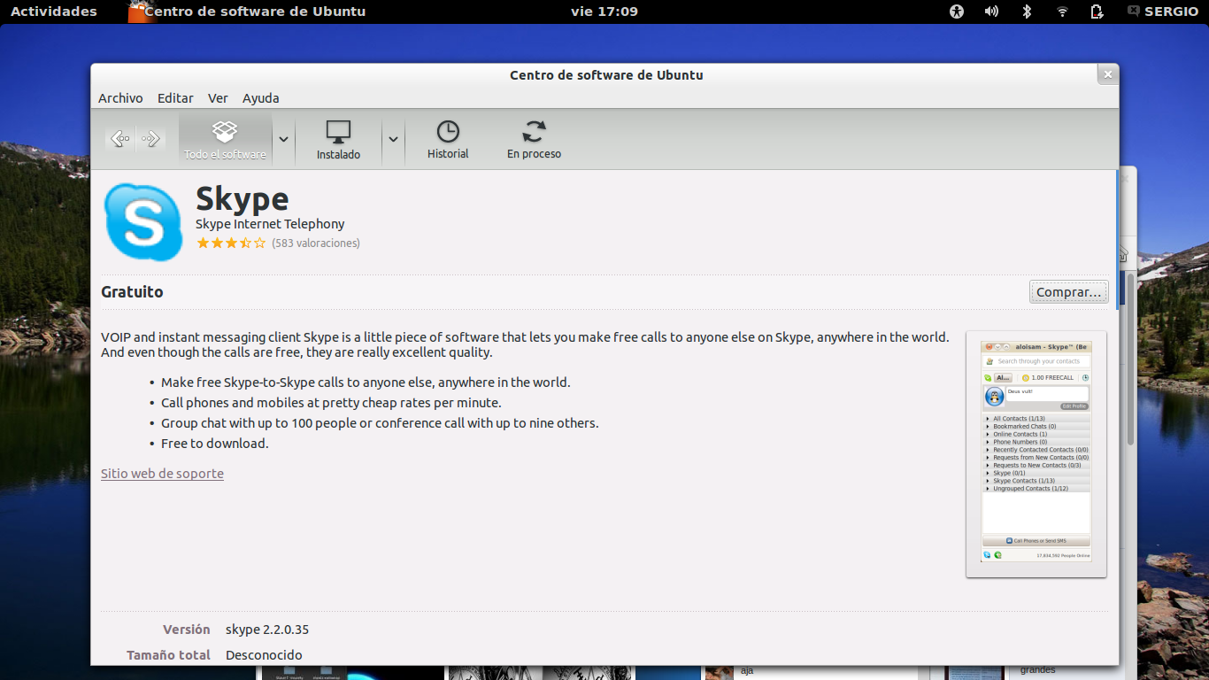Follow the Sitio web de soporte link
The height and width of the screenshot is (680, 1209).
pos(162,474)
